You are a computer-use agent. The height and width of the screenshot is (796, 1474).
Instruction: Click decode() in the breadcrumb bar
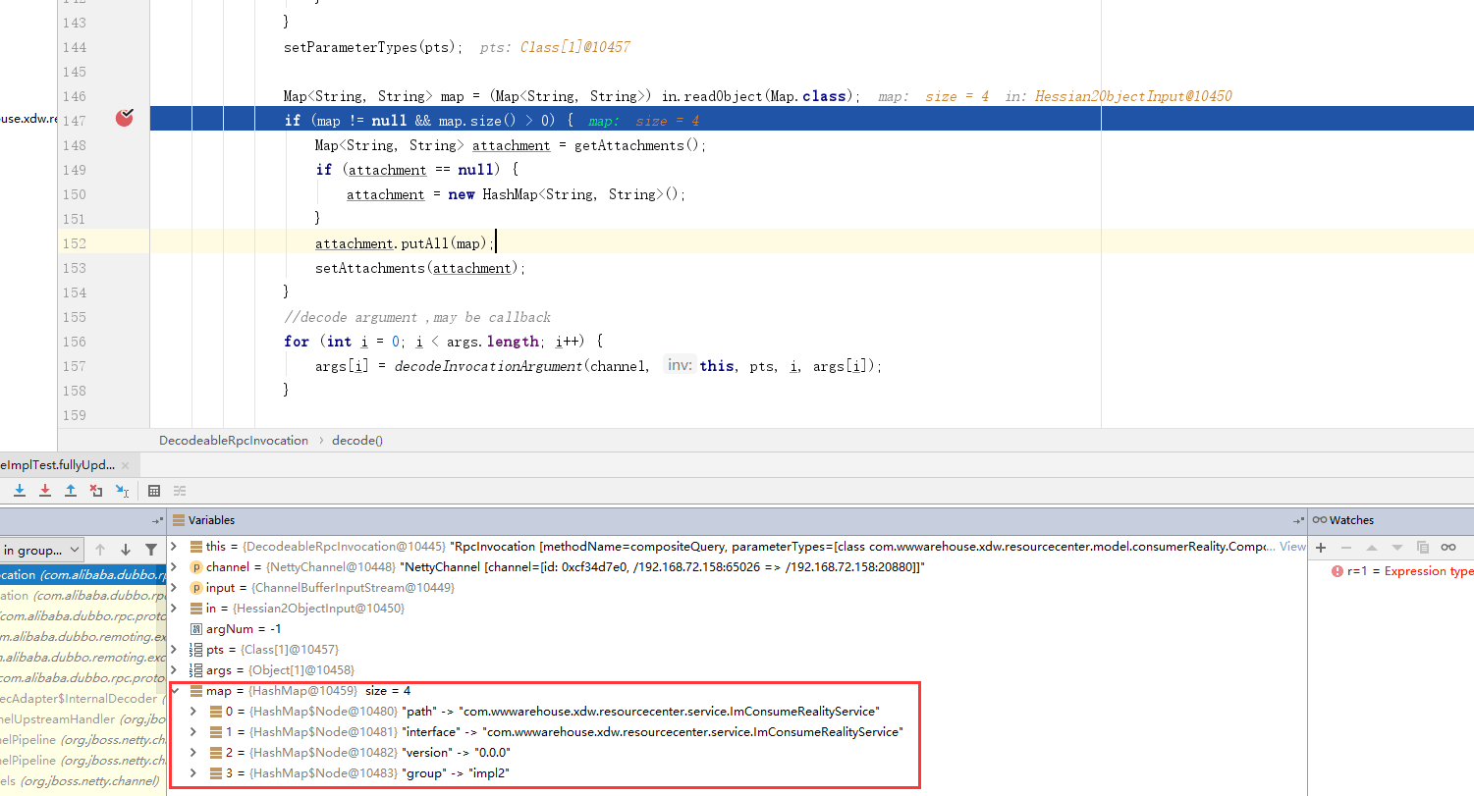[356, 440]
